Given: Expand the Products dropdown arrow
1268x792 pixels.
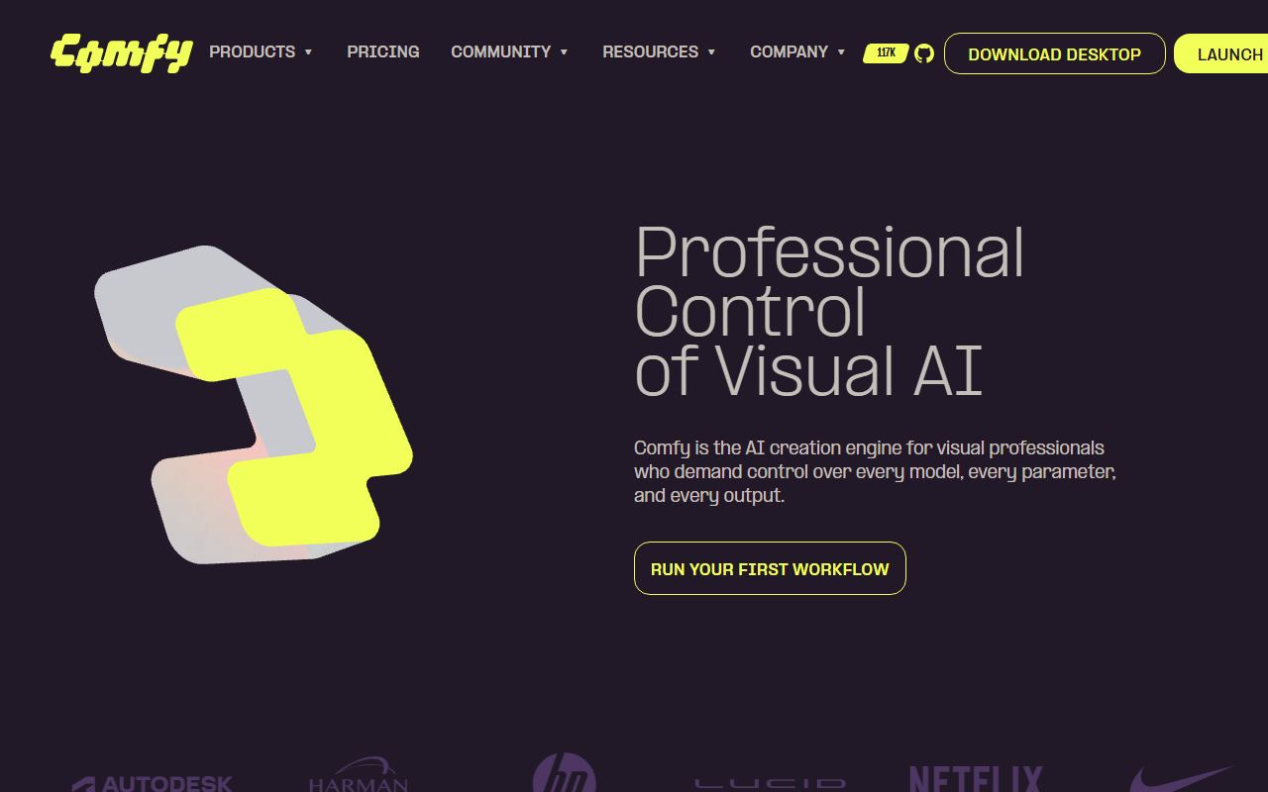Looking at the screenshot, I should (x=308, y=52).
